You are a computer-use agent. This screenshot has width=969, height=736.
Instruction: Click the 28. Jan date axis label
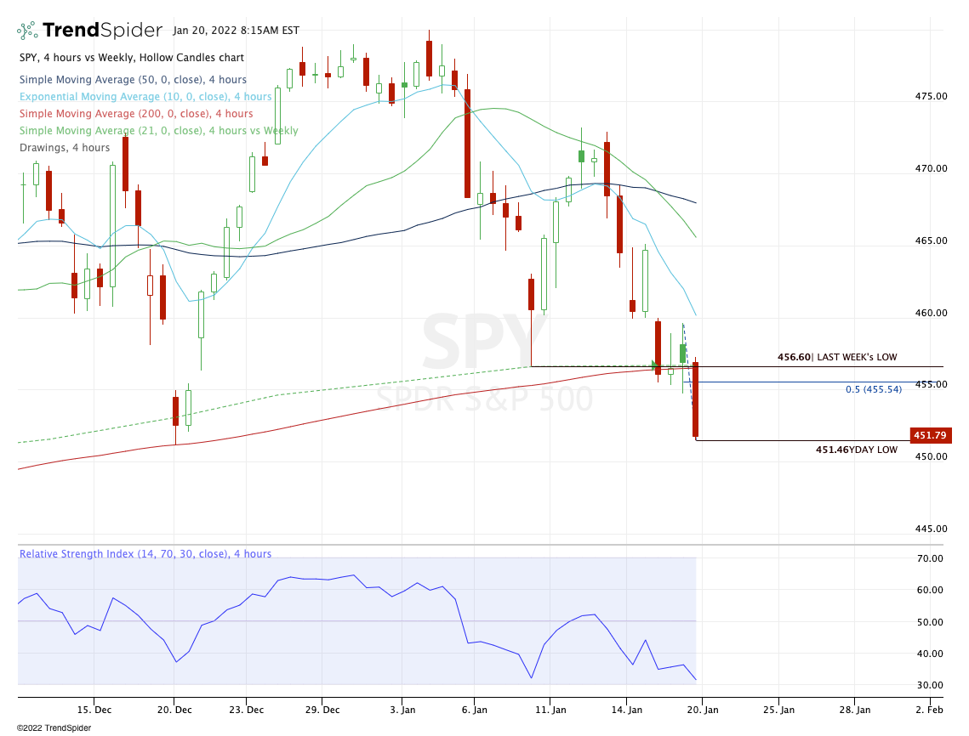855,710
